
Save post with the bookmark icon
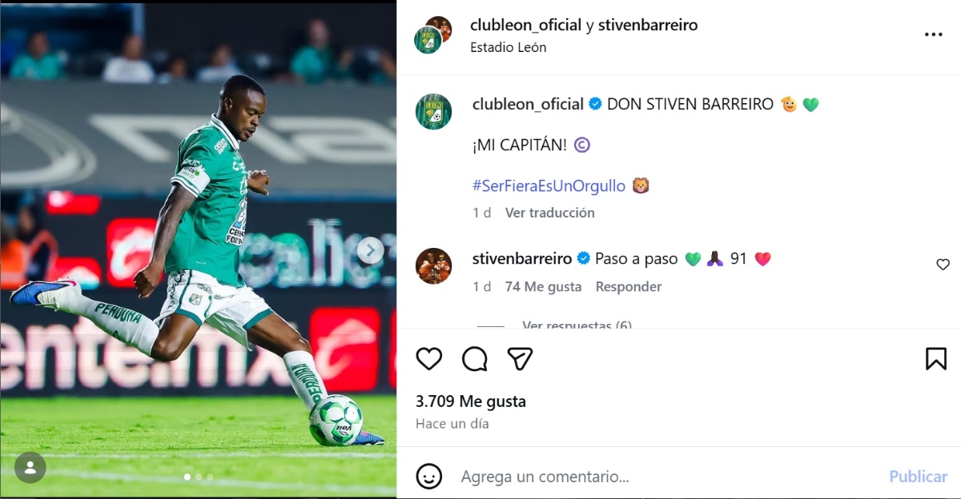[936, 359]
